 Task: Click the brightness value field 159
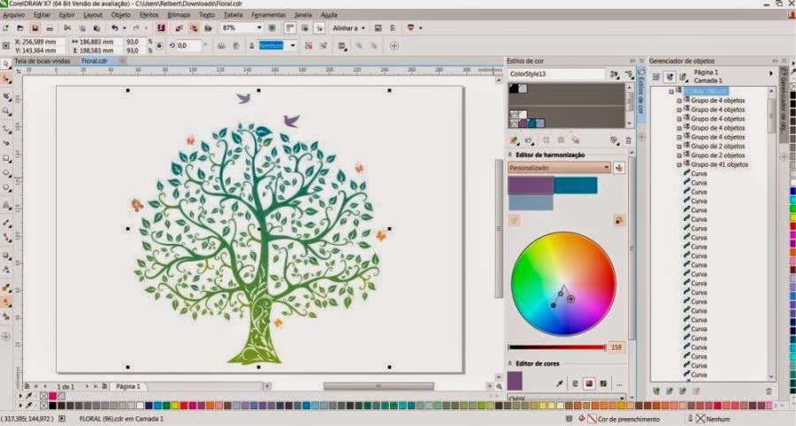click(616, 347)
